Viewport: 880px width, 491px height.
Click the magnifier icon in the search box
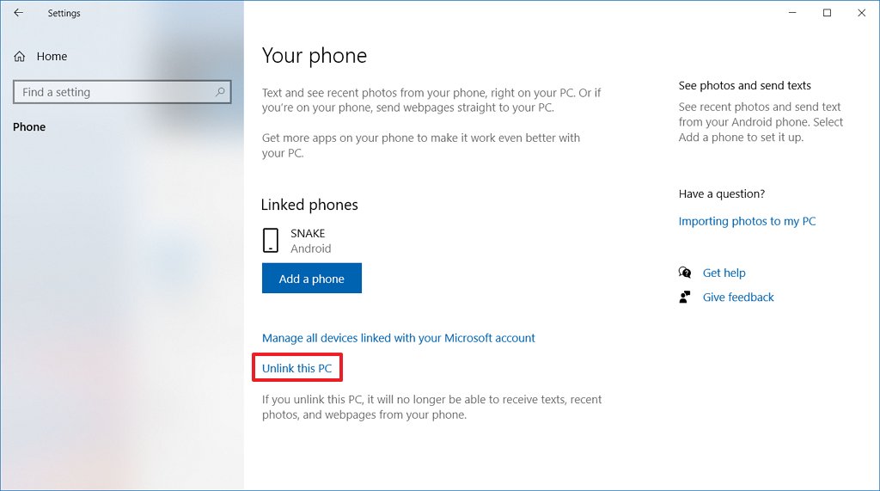pos(220,92)
